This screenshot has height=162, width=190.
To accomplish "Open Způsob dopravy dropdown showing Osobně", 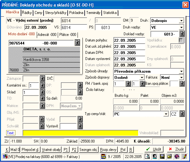I will pyautogui.click(x=142, y=78).
